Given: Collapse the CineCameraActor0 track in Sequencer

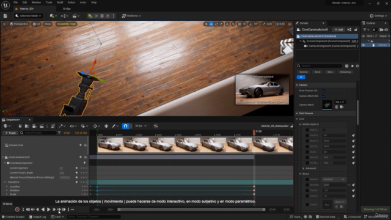Looking at the screenshot, I should click(3, 158).
